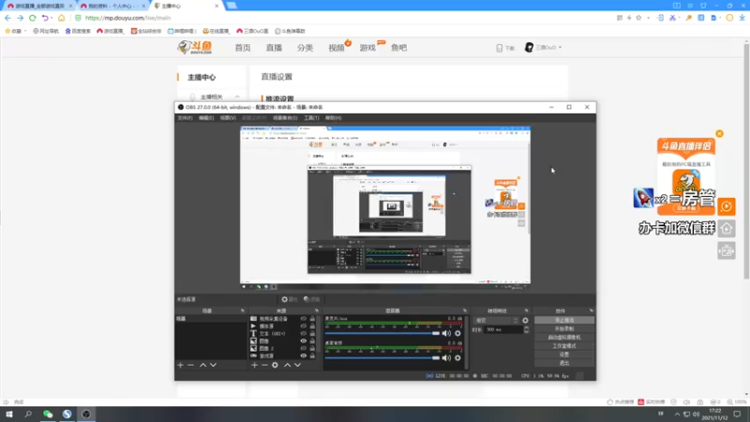Go to browser home page icon
750x422 pixels.
point(61,18)
